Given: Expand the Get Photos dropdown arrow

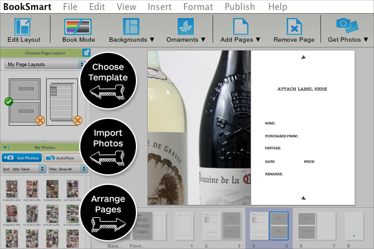Looking at the screenshot, I should point(366,40).
